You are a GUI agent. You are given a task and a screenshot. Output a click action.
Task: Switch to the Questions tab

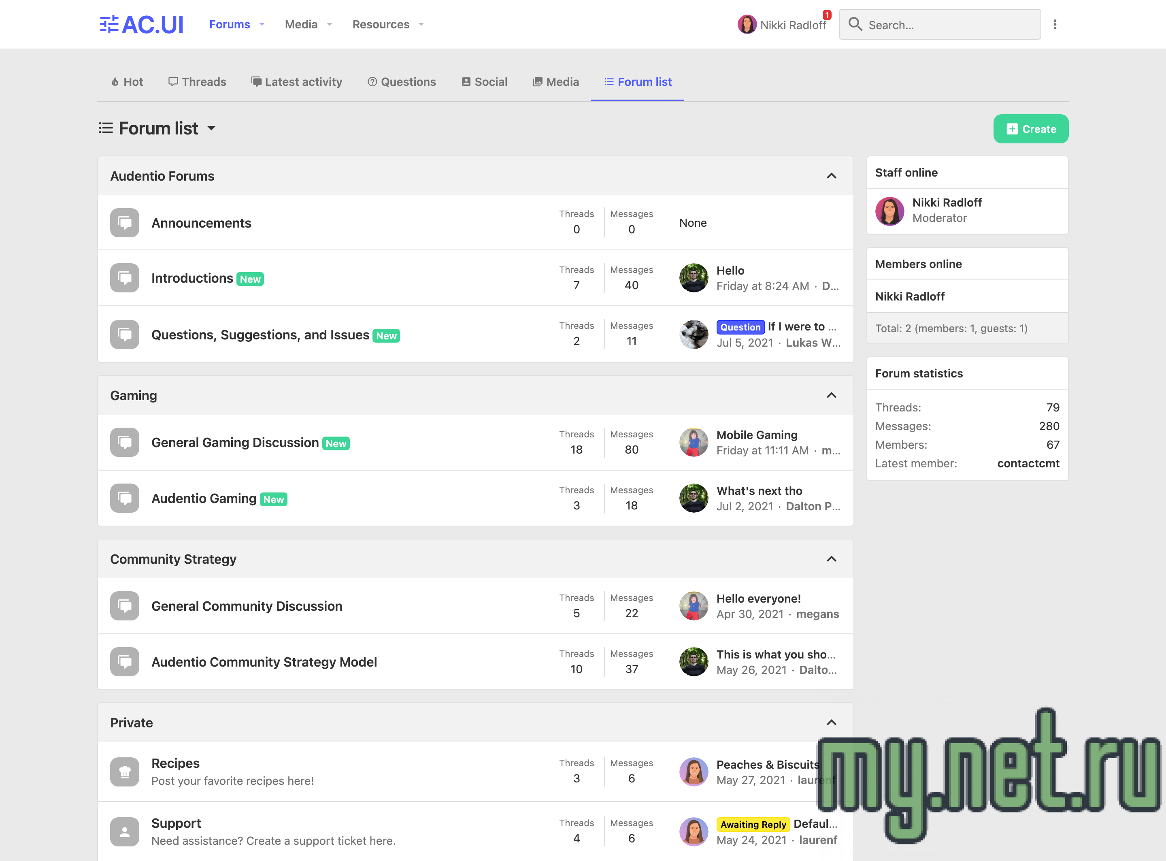point(402,82)
